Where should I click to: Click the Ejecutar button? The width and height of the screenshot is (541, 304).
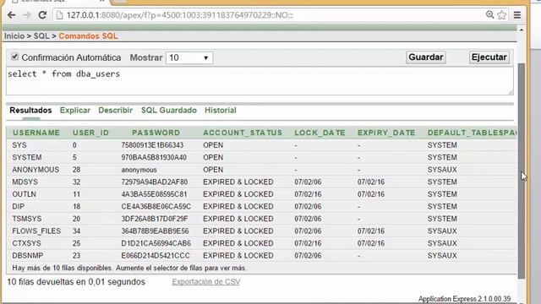click(489, 57)
